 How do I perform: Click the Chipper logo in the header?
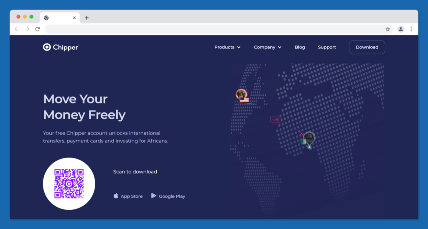click(61, 47)
